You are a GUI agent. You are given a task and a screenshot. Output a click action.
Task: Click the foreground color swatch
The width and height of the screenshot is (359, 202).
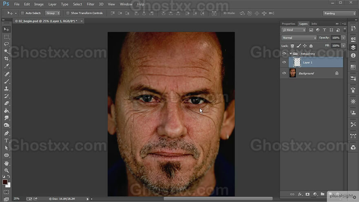click(x=5, y=182)
